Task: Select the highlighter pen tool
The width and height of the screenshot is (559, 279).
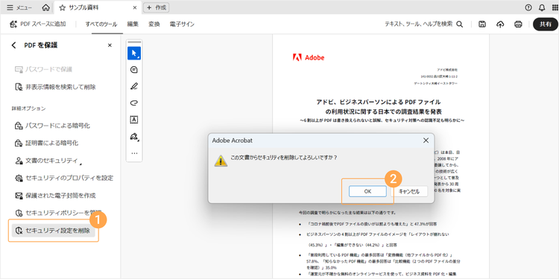Action: [134, 86]
